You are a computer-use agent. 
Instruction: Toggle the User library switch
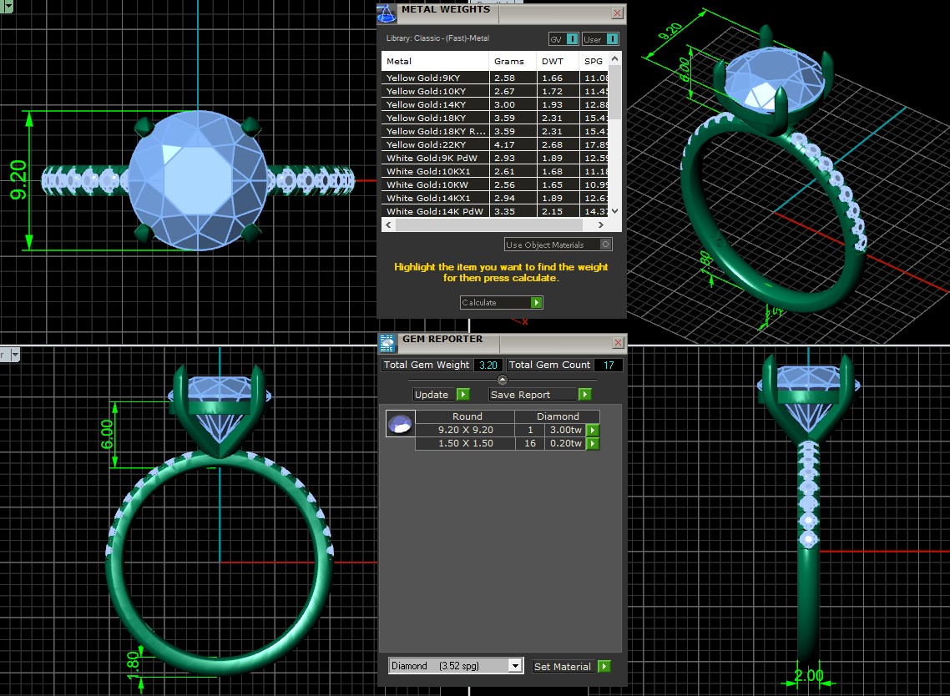point(612,39)
